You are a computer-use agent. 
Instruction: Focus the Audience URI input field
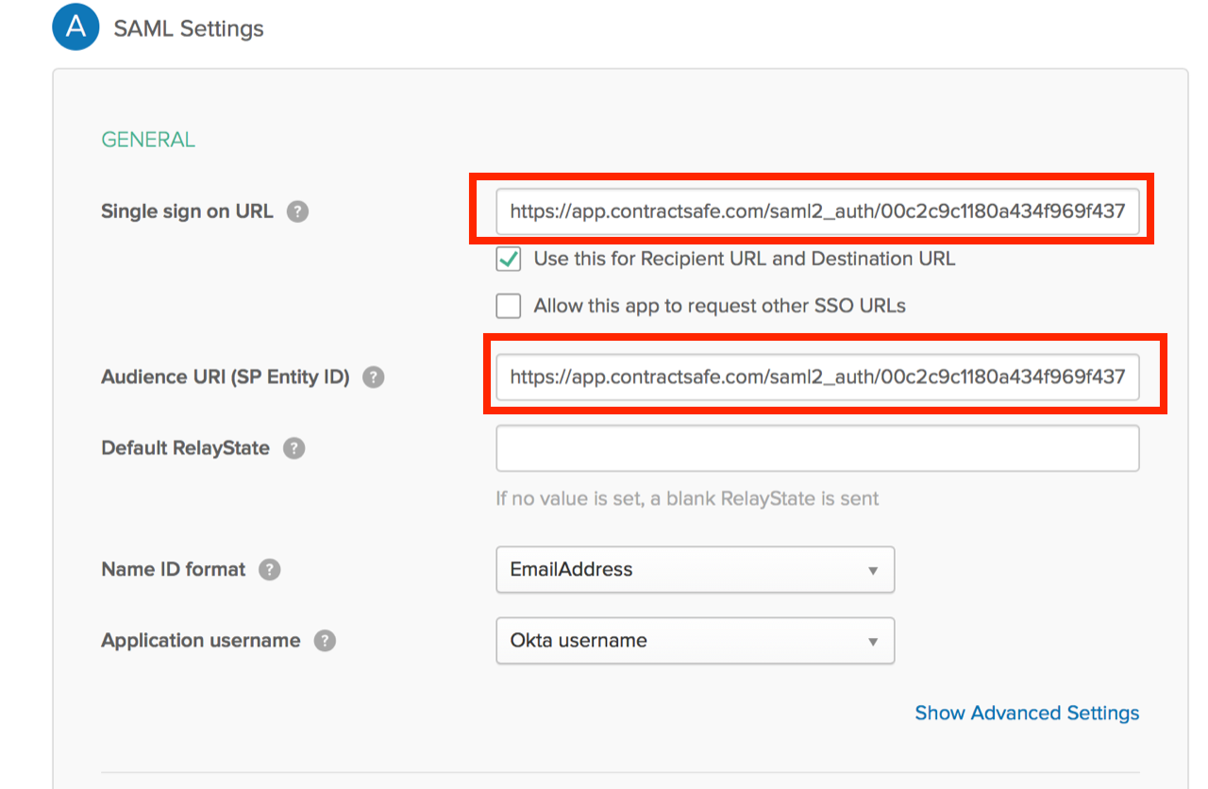pyautogui.click(x=817, y=378)
